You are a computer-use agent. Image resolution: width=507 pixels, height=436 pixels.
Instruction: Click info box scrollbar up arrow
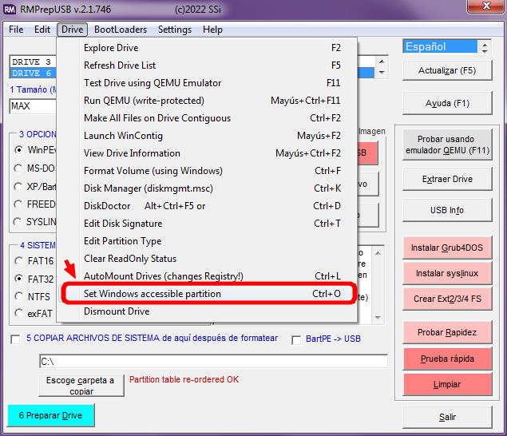point(378,253)
